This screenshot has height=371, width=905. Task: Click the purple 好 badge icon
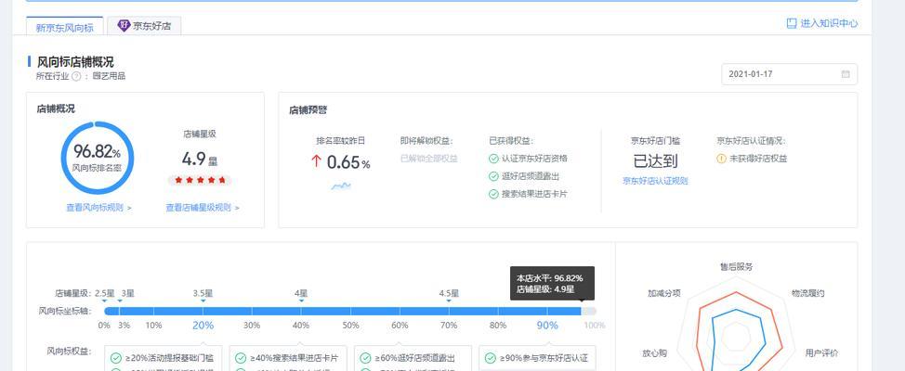coord(124,26)
